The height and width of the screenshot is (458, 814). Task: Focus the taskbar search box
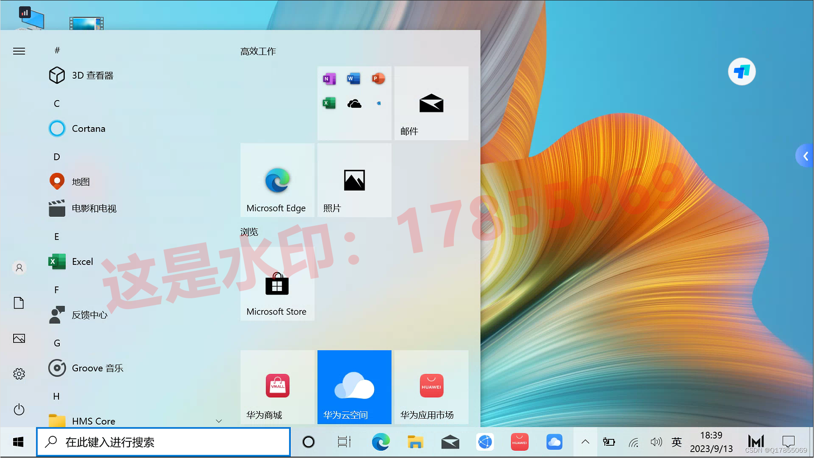(164, 442)
